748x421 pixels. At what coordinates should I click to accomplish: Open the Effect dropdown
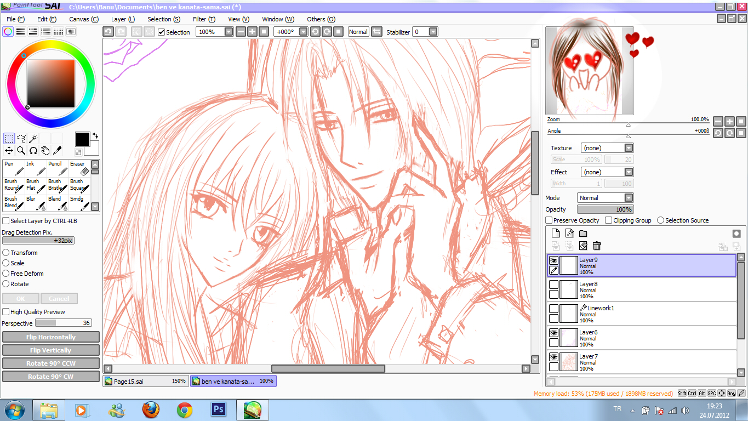point(629,172)
